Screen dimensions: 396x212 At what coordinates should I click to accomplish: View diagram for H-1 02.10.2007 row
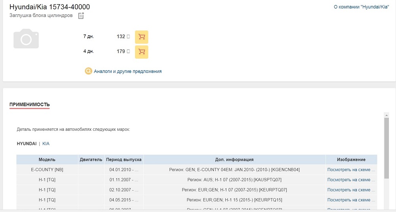coord(350,190)
